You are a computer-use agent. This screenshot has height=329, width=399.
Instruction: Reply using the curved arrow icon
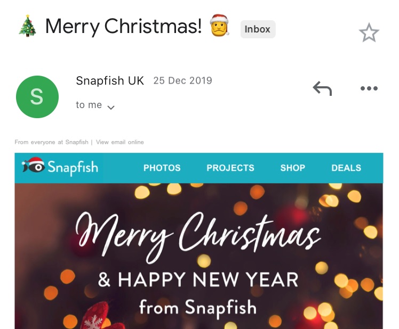tap(322, 88)
